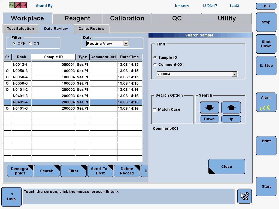Select row with sample ID 100004
This screenshot has height=209, width=279.
coord(73,77)
